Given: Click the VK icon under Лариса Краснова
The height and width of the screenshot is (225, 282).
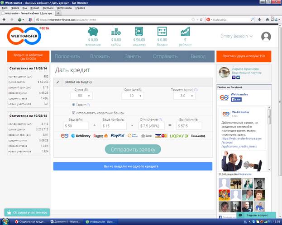Looking at the screenshot, I should [x=238, y=78].
